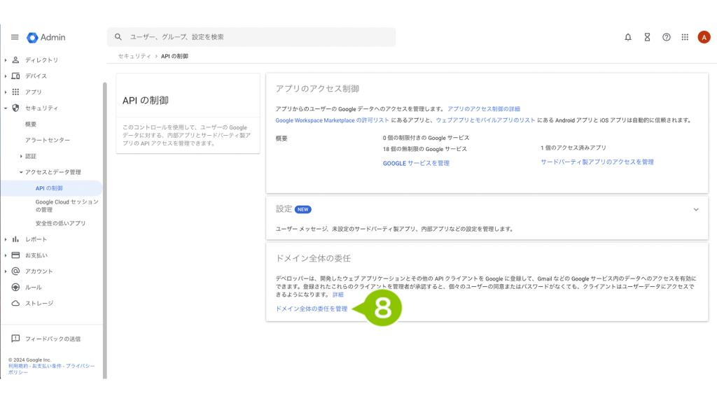Open 安全性の低いアプリ in sidebar

point(61,223)
